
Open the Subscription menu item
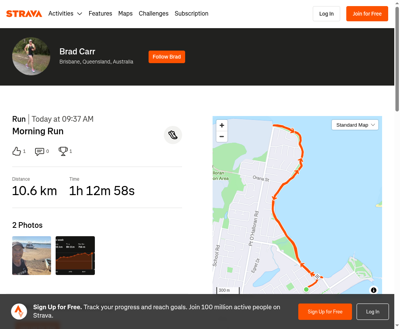point(191,14)
